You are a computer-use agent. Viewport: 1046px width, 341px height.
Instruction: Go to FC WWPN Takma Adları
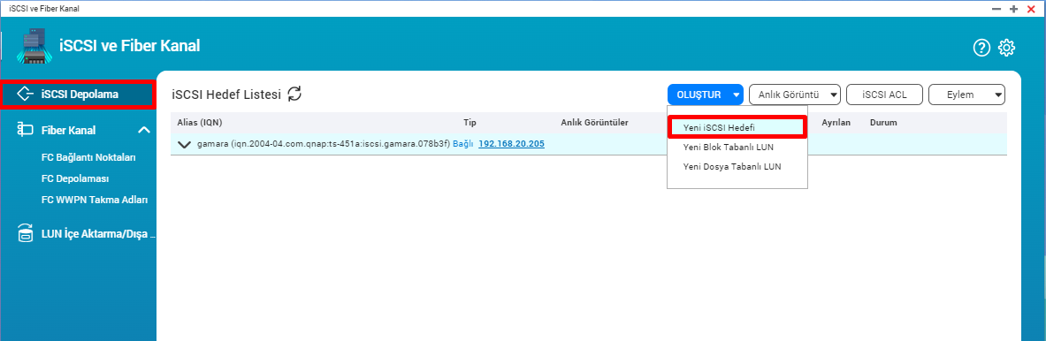(94, 199)
